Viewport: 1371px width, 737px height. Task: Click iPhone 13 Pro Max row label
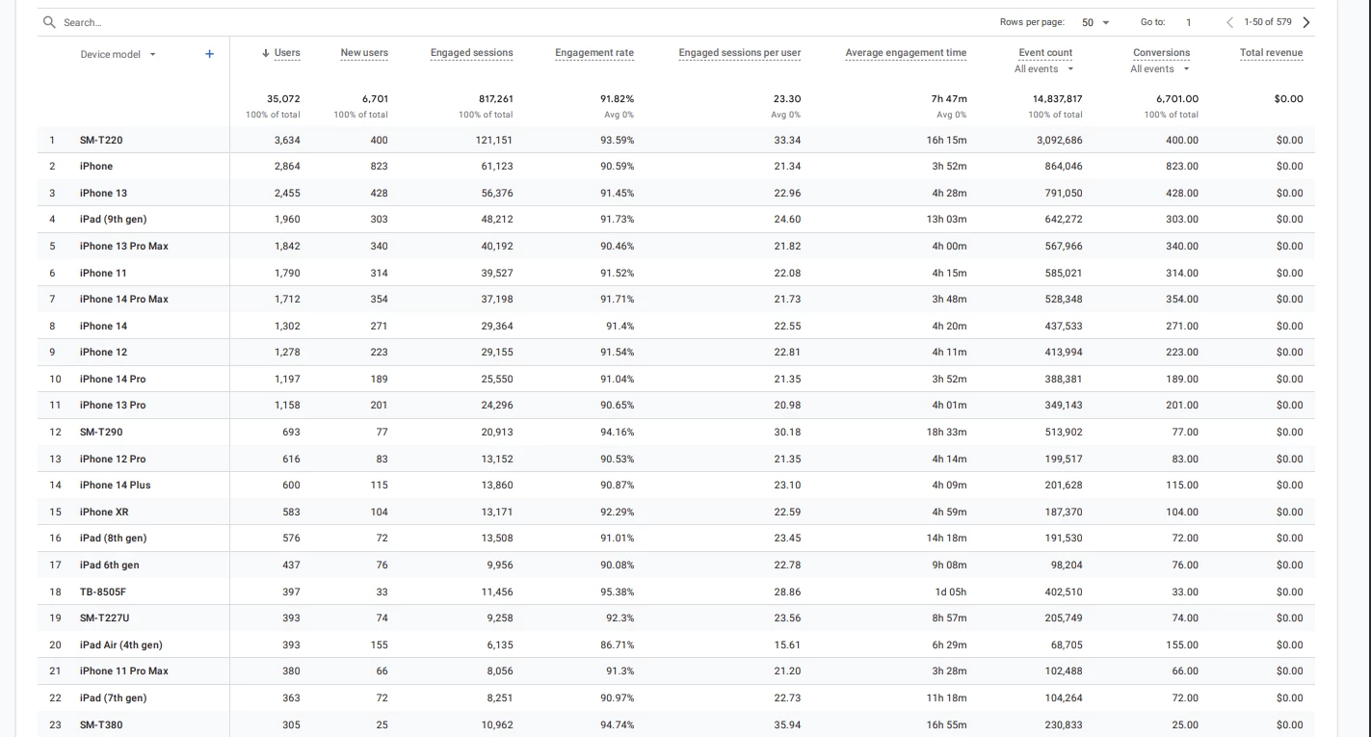pyautogui.click(x=123, y=247)
